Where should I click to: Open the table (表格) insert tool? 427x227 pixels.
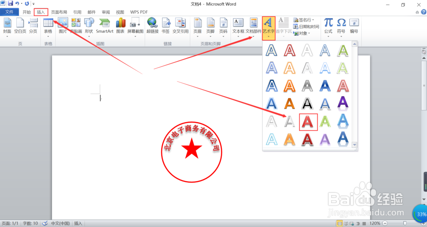click(x=48, y=27)
